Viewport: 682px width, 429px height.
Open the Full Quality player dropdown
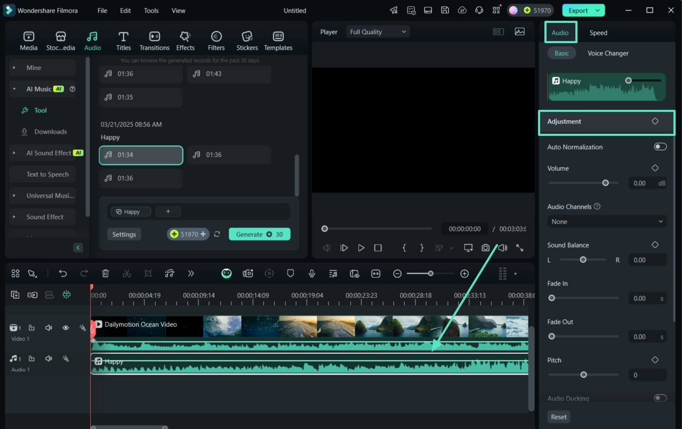point(378,32)
